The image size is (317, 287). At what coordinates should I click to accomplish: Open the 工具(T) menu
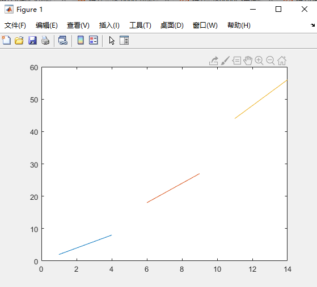[x=140, y=25]
